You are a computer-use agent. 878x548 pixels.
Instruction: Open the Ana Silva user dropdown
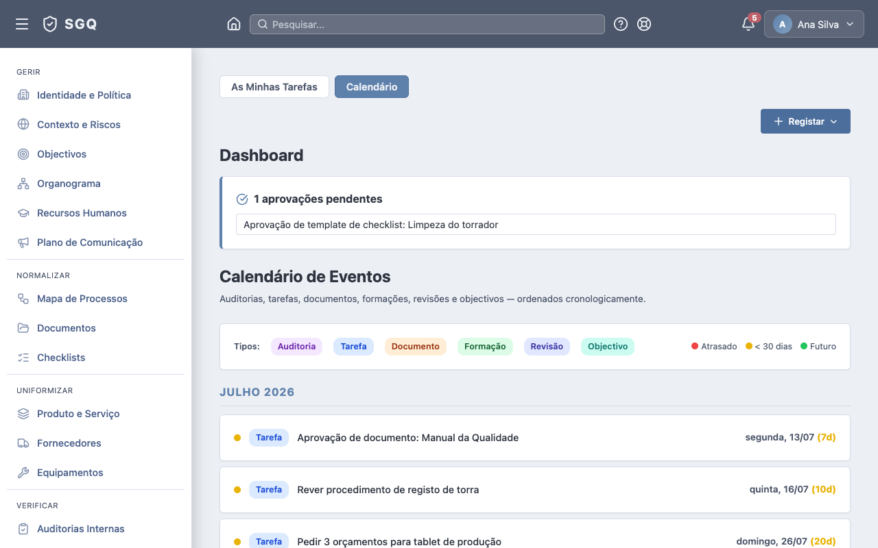pyautogui.click(x=814, y=24)
